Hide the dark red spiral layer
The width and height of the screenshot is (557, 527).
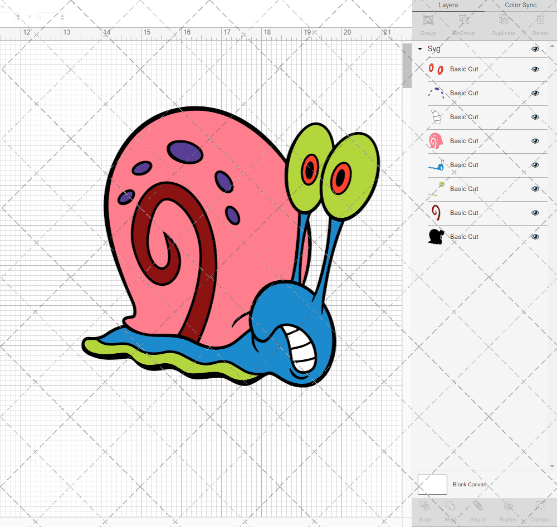pyautogui.click(x=535, y=213)
